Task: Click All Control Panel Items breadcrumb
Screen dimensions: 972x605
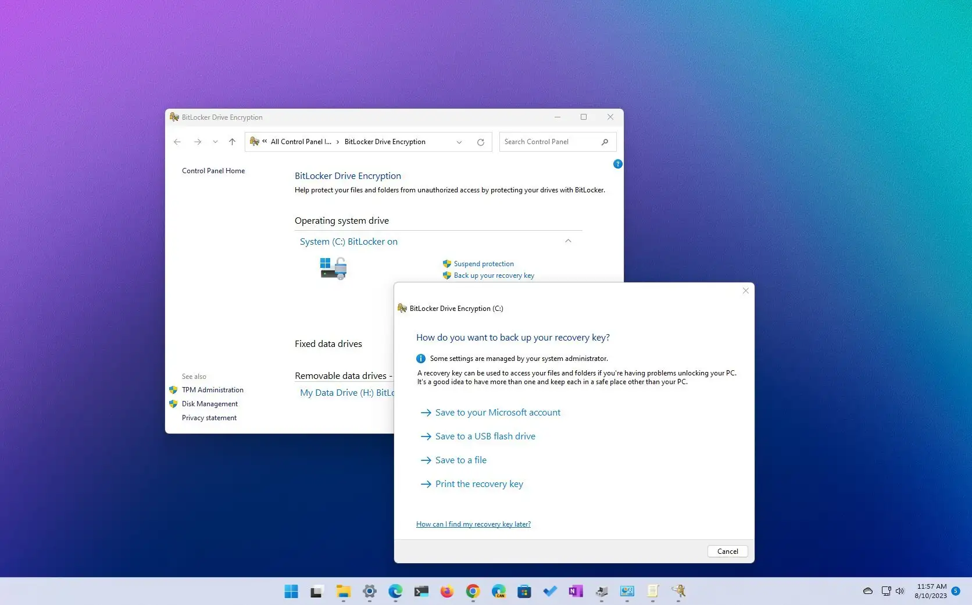Action: point(301,142)
